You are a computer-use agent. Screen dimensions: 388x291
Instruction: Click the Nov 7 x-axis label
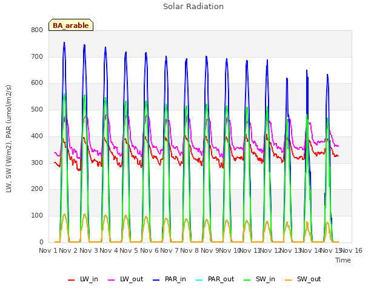point(169,250)
